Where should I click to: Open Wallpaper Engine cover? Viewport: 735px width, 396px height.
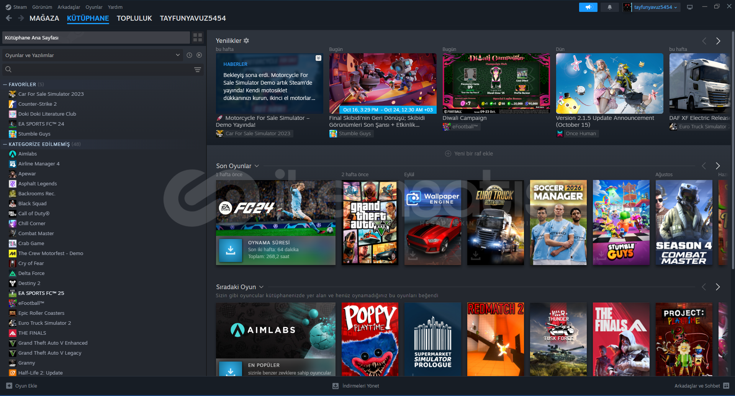point(433,223)
